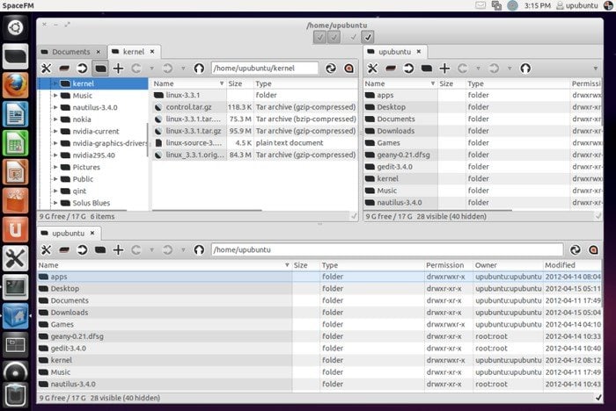Image resolution: width=616 pixels, height=411 pixels.
Task: Click the tools icon in kernel panel toolbar
Action: coord(46,68)
